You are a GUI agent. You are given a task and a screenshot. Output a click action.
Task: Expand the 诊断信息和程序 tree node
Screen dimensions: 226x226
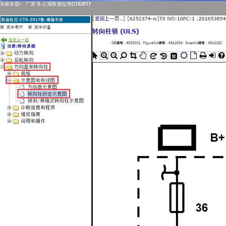(x=9, y=107)
